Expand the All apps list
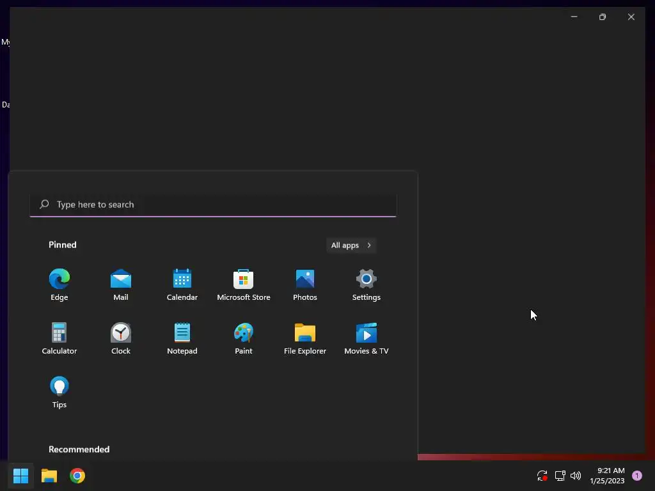Screen dimensions: 655x491 [351, 245]
